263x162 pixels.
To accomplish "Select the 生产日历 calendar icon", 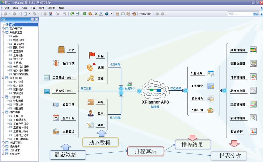I will (x=56, y=118).
